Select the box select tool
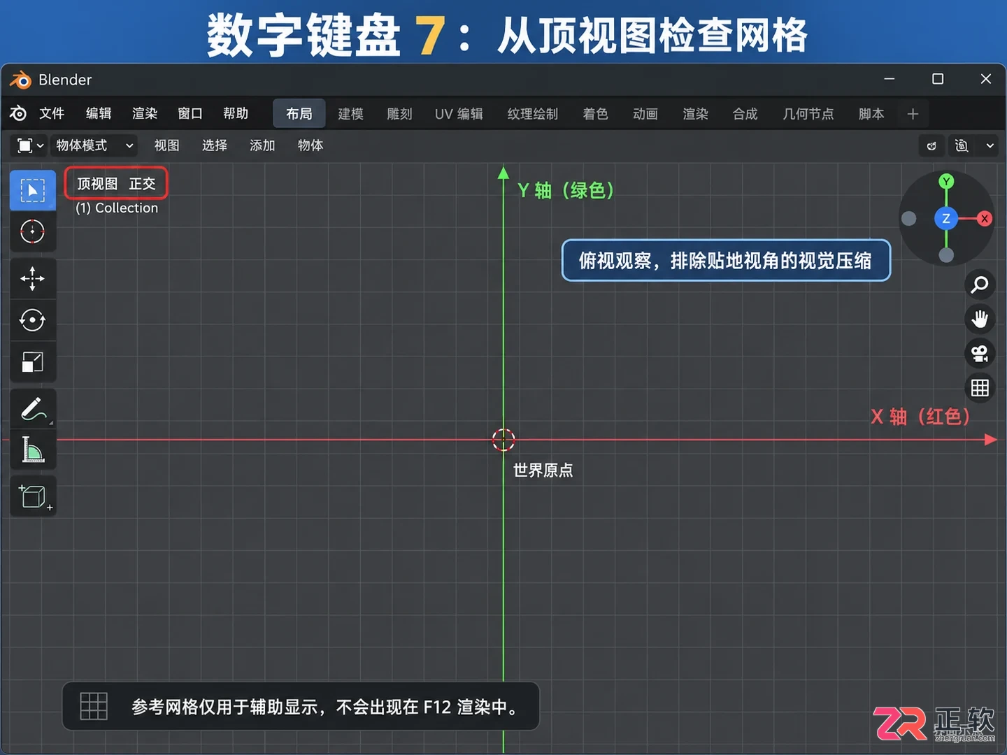 click(33, 190)
